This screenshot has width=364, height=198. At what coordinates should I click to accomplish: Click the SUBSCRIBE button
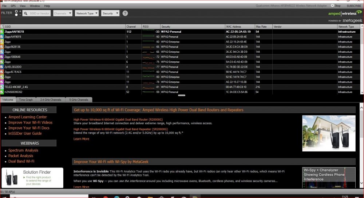pyautogui.click(x=354, y=6)
